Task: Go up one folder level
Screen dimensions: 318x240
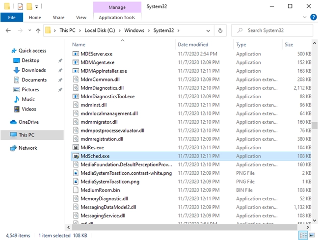Action: 38,30
